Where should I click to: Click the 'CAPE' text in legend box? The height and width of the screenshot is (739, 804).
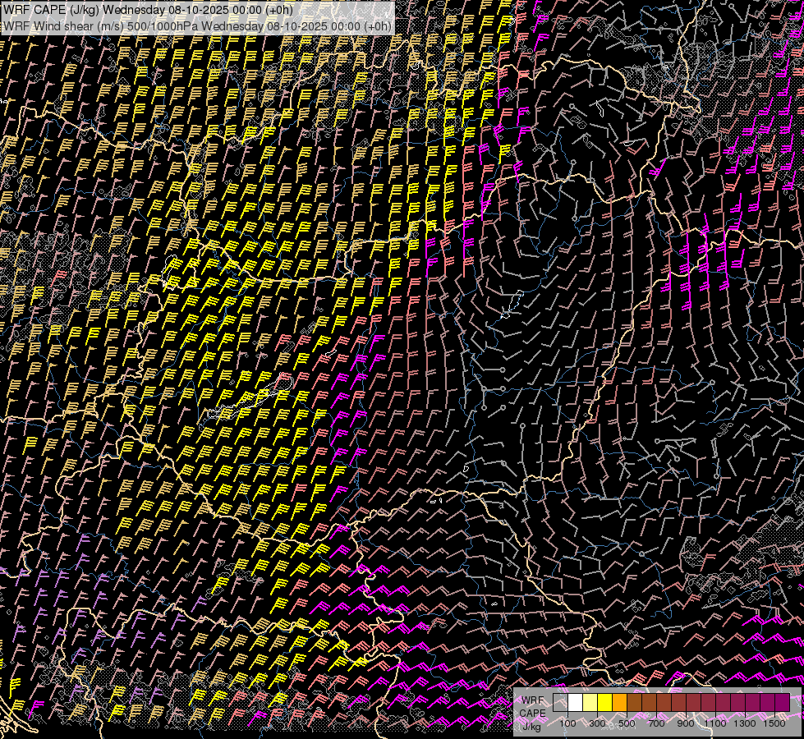click(532, 713)
